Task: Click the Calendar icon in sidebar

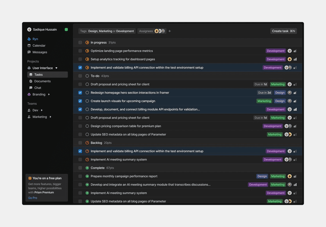Action: coord(29,46)
